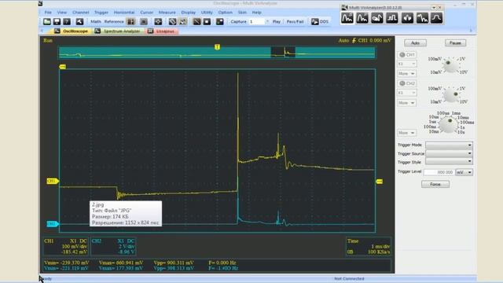The height and width of the screenshot is (283, 503).
Task: Open the Channel menu
Action: (80, 13)
